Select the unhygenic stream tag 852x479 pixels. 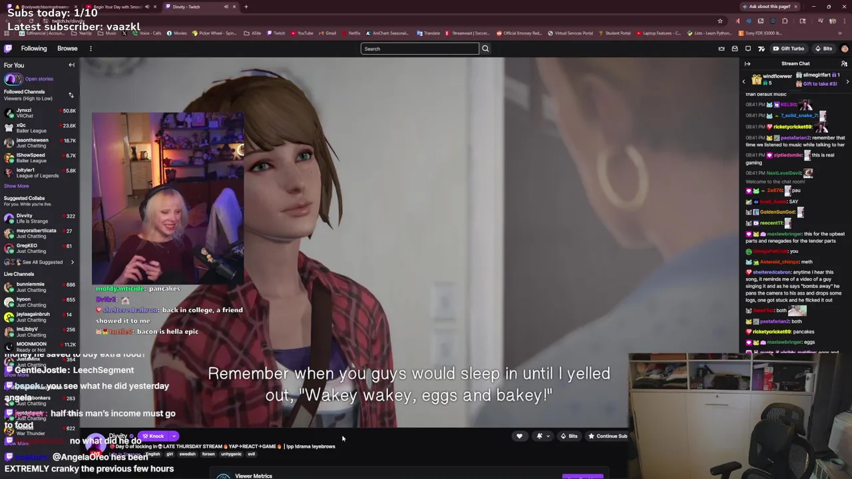(x=231, y=454)
